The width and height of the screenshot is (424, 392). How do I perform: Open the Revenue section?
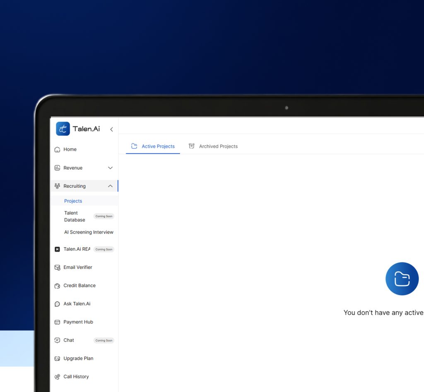point(84,168)
